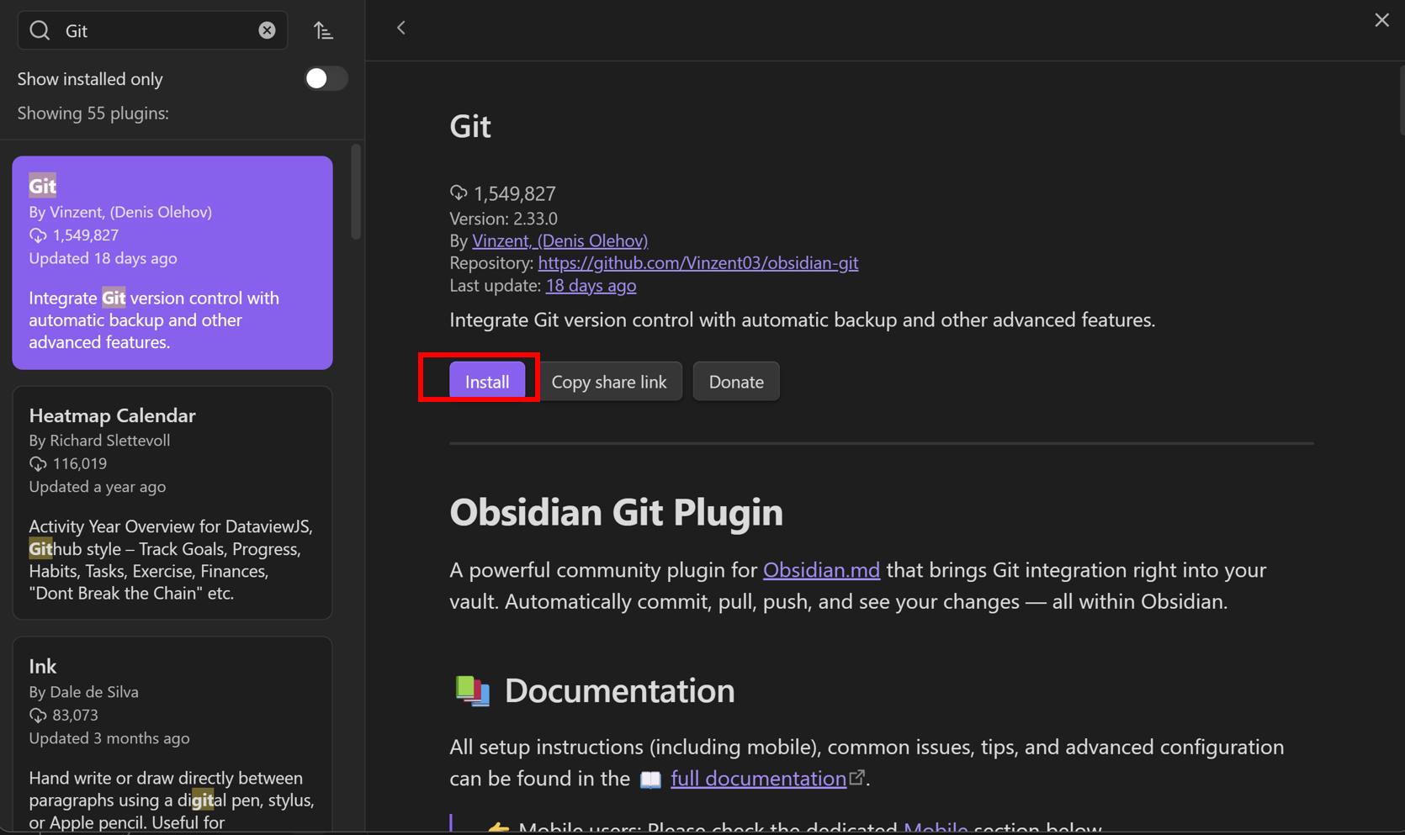Click the Version: 2.33.0 text
The height and width of the screenshot is (835, 1405).
[x=503, y=219]
